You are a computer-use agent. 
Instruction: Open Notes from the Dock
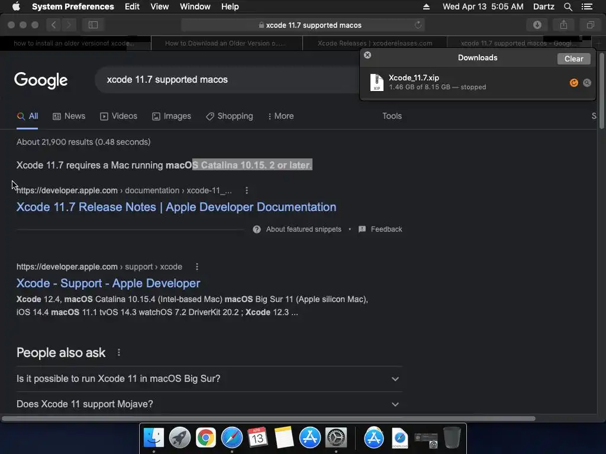[283, 437]
